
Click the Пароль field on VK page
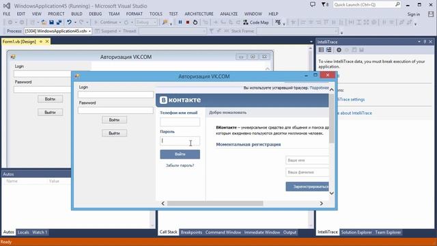(x=180, y=141)
